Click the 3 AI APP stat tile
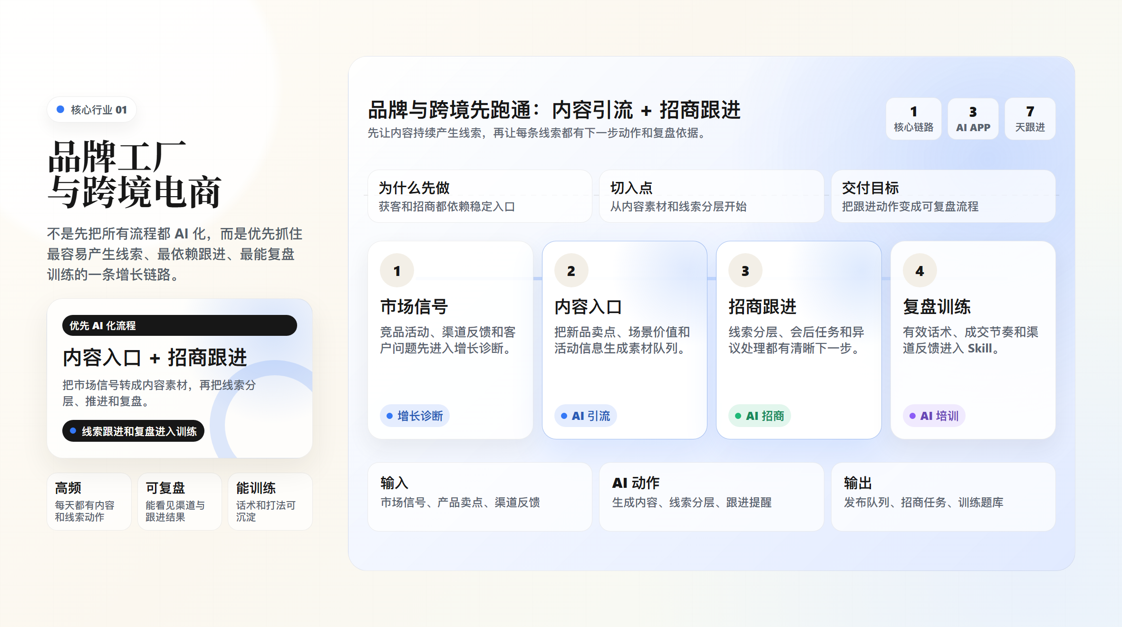The width and height of the screenshot is (1122, 627). [973, 119]
